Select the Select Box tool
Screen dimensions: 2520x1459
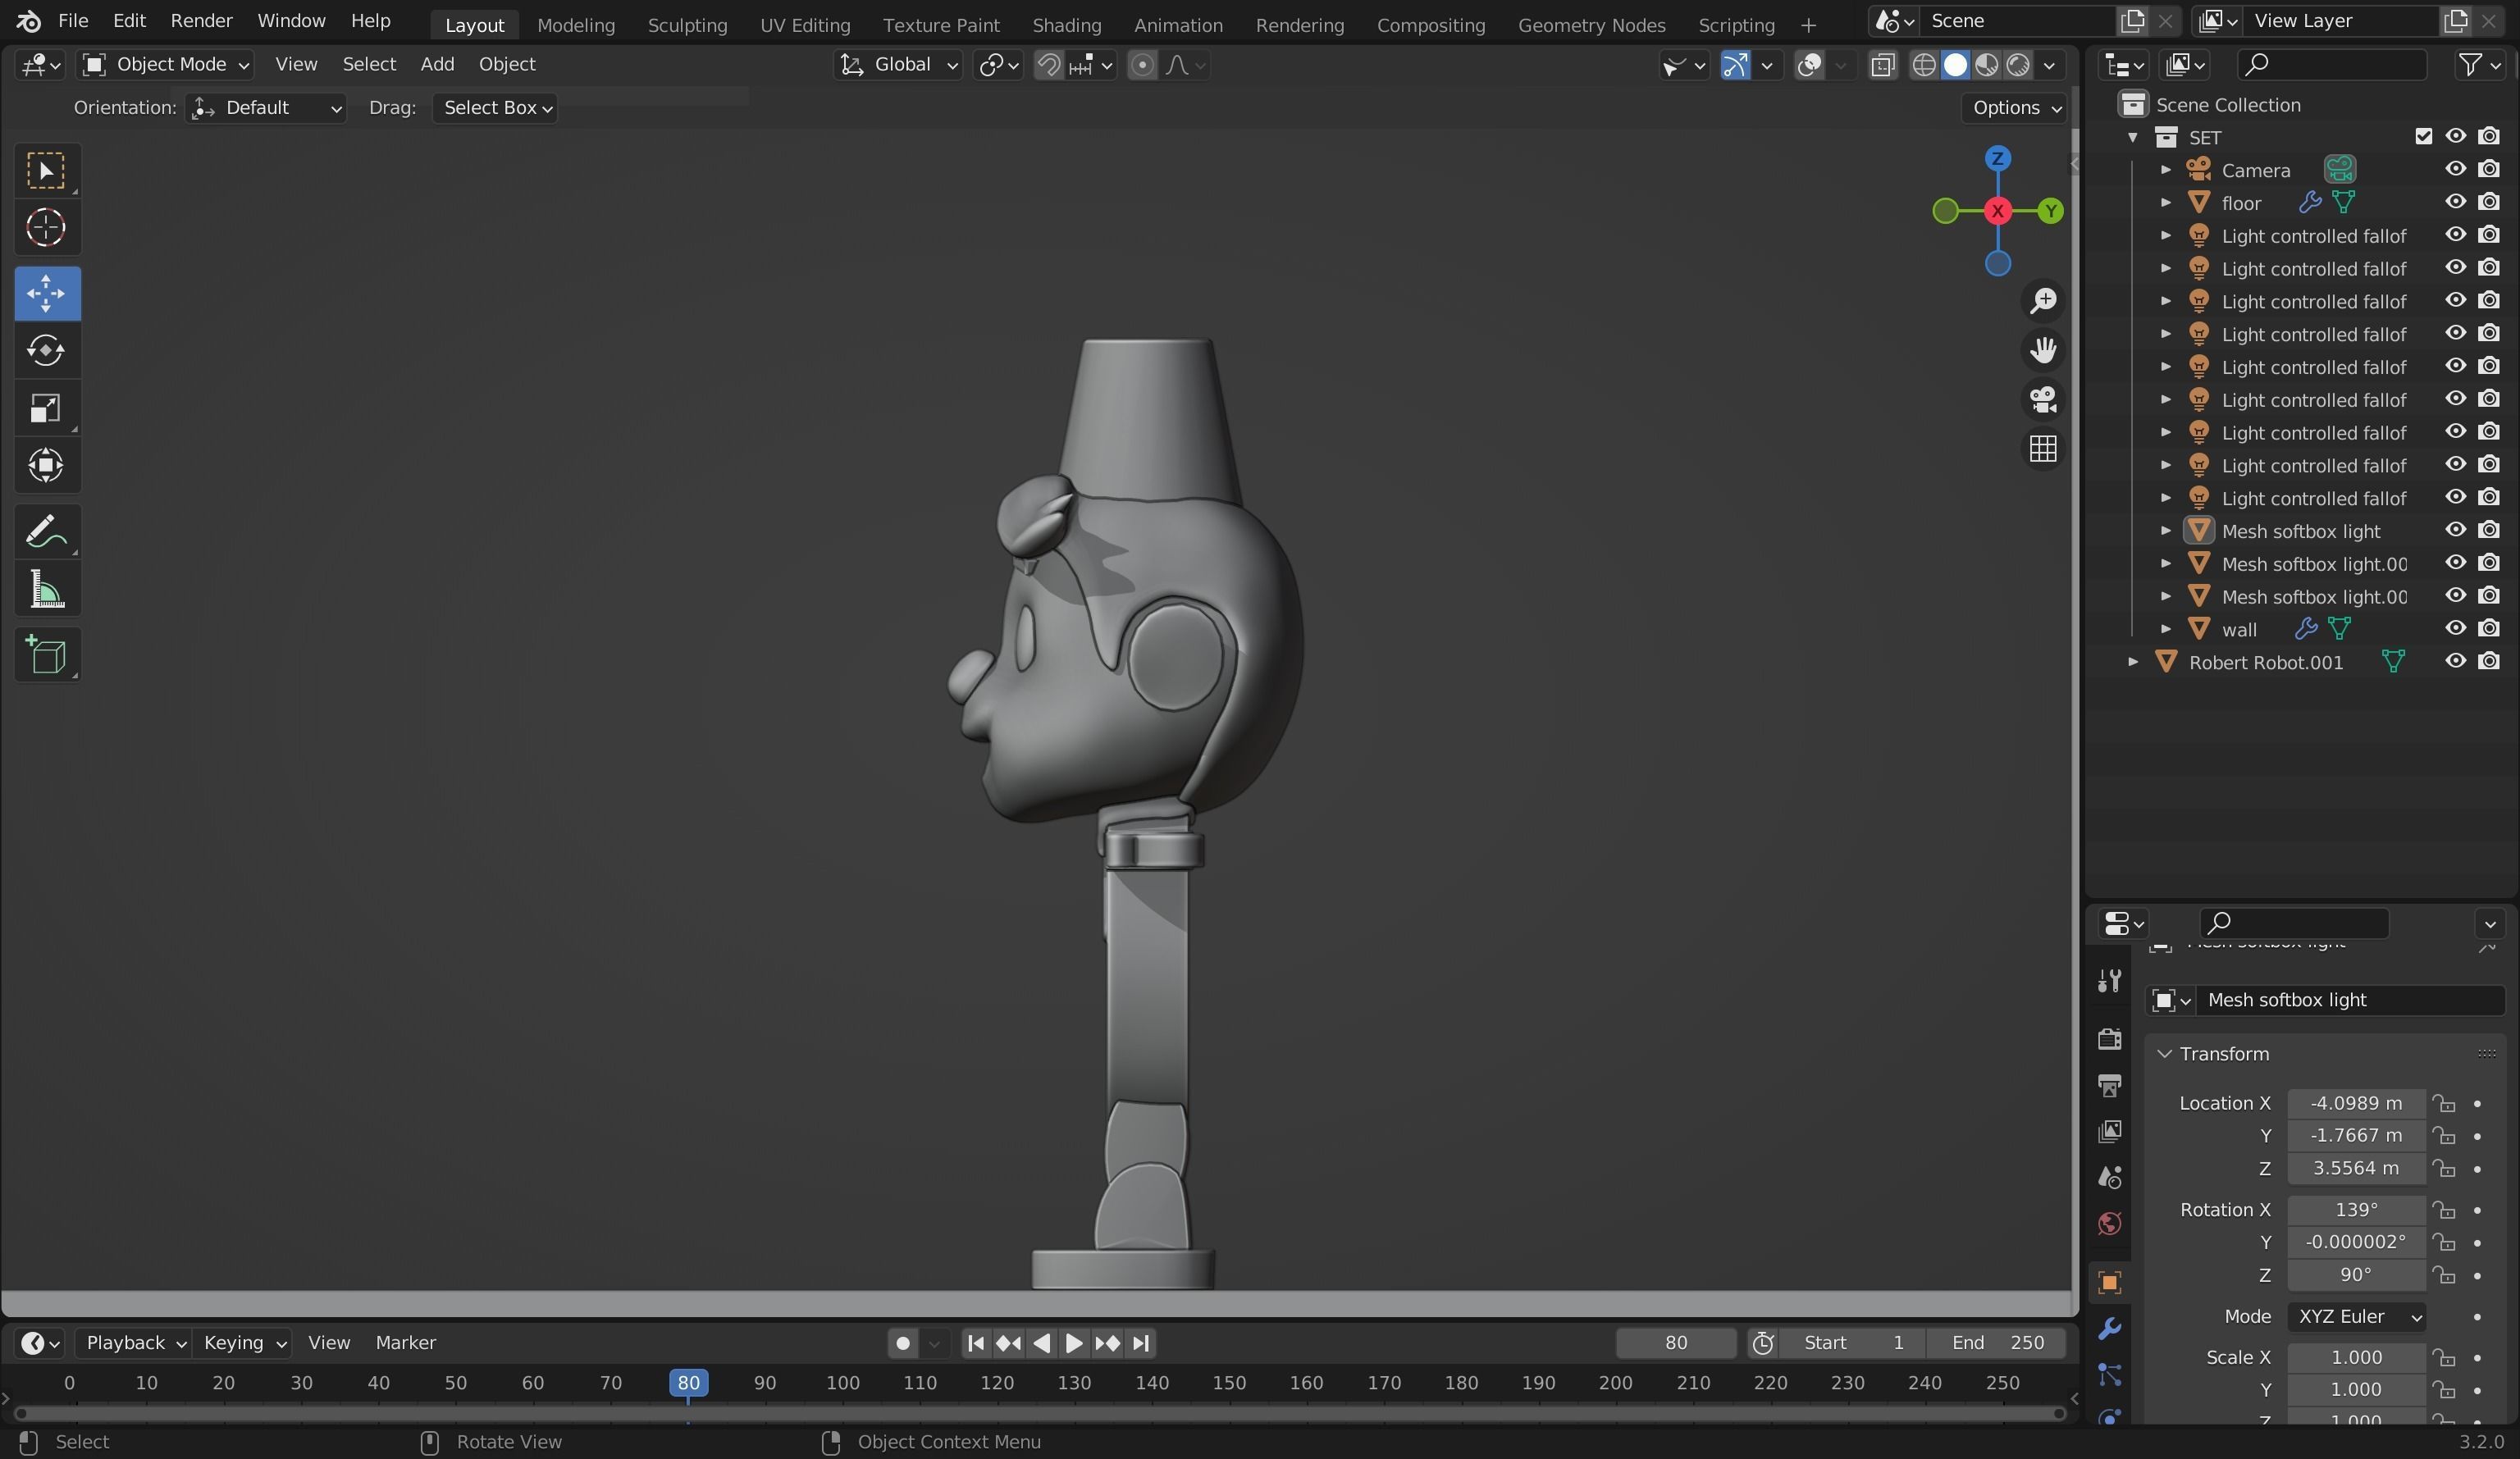(46, 171)
